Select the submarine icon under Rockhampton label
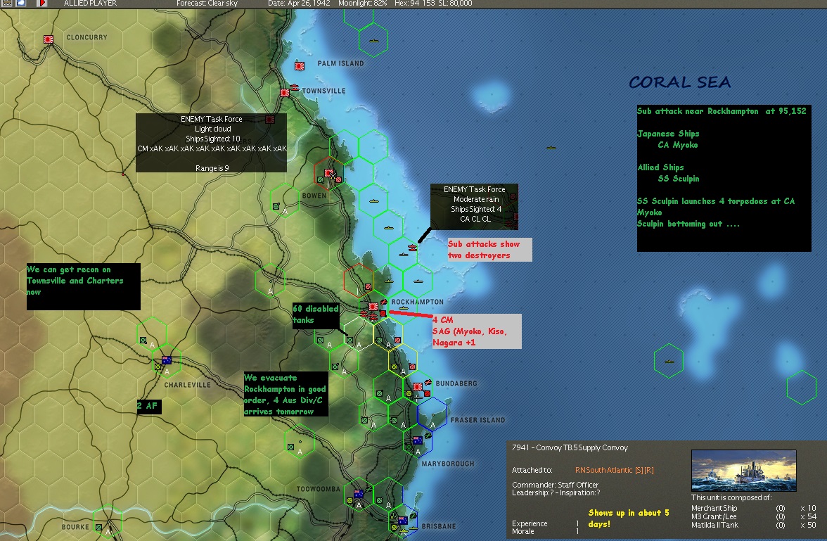 (404, 308)
